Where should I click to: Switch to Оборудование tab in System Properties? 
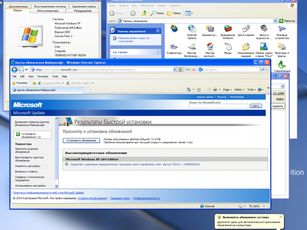[x=83, y=11]
